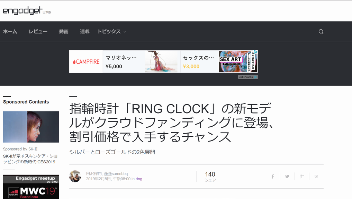The height and width of the screenshot is (199, 352).
Task: Click the AdChoices badge under the banner
Action: pos(247,77)
